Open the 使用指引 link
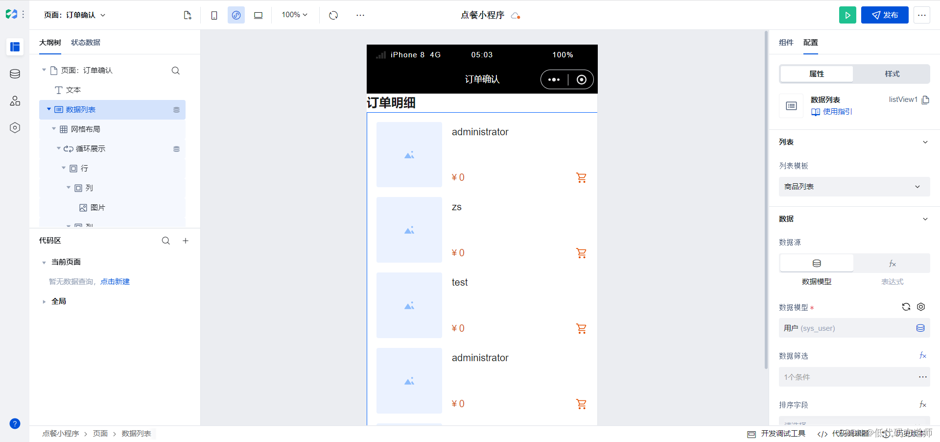940x442 pixels. 832,112
